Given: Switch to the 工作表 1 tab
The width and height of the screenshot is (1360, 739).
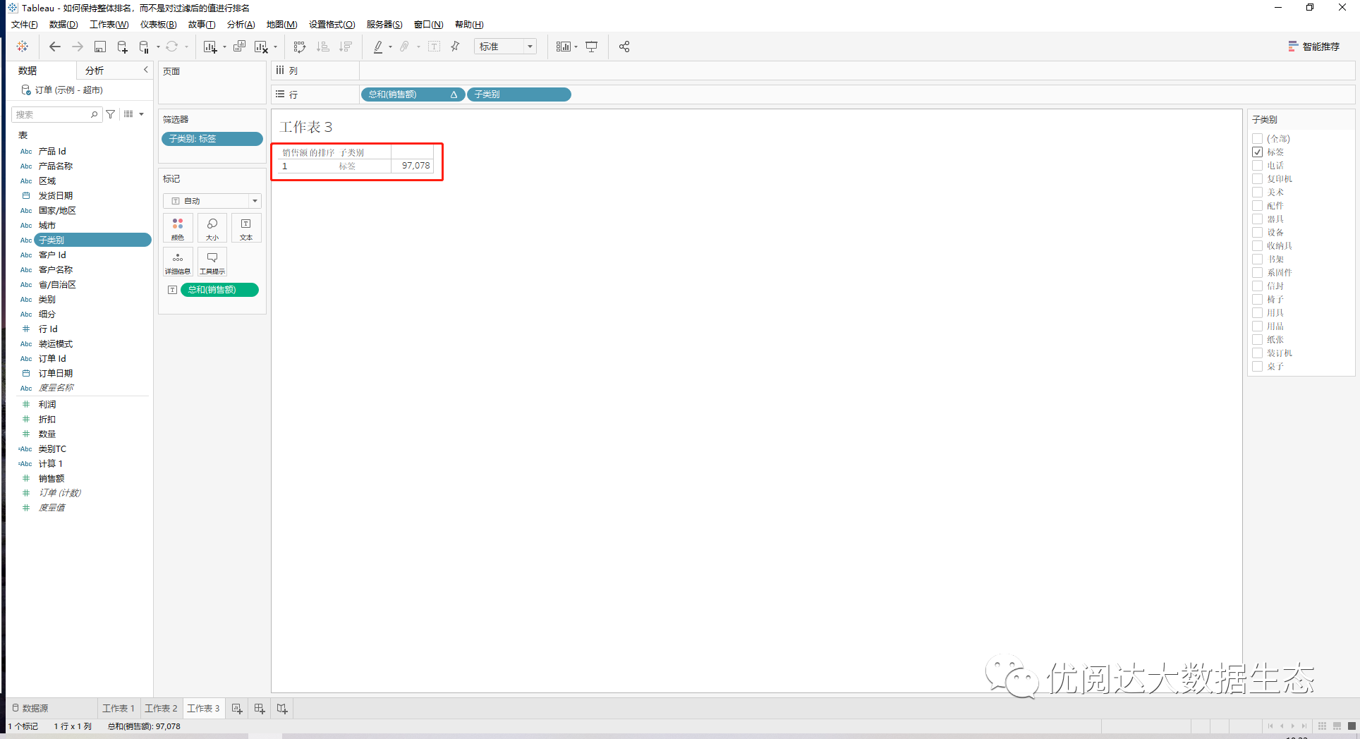Looking at the screenshot, I should tap(118, 708).
